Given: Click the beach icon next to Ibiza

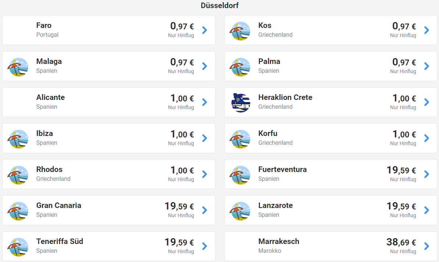Looking at the screenshot, I should pyautogui.click(x=18, y=139).
